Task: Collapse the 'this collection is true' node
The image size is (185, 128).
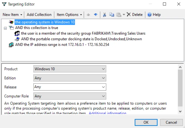Action: [x=5, y=28]
